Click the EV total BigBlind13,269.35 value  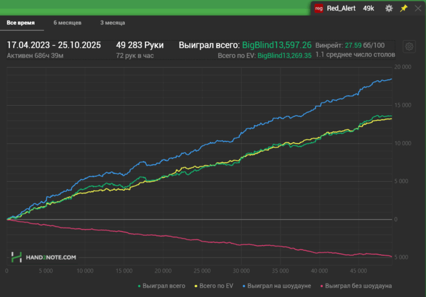[x=284, y=56]
